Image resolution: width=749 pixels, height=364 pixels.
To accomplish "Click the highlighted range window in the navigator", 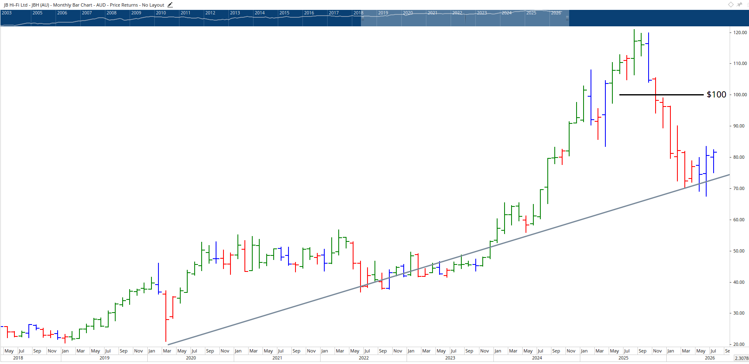I will coord(465,18).
